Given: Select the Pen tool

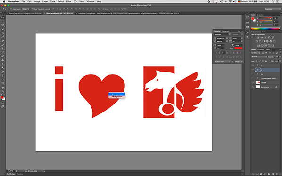Looking at the screenshot, I should tap(3, 72).
